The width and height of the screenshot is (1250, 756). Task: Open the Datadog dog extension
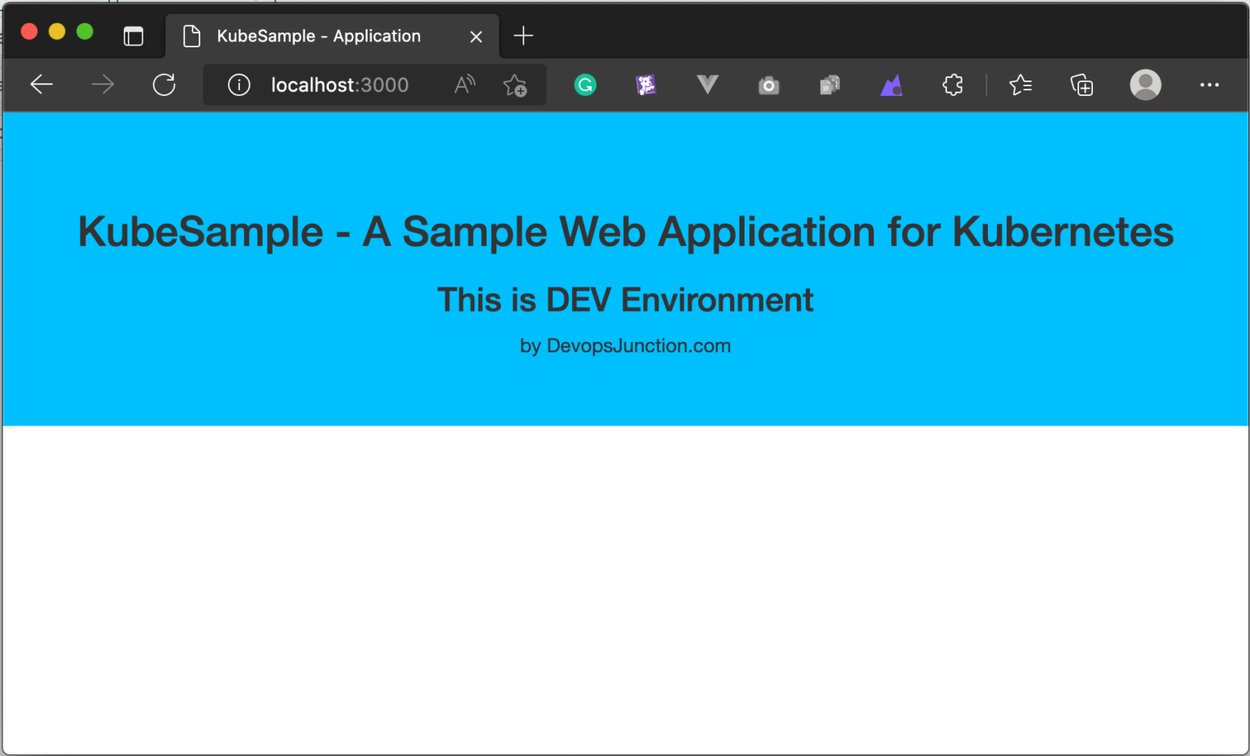coord(646,85)
